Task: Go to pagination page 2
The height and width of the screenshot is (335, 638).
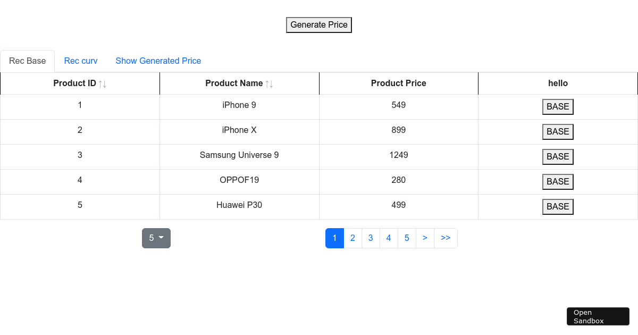Action: click(352, 238)
